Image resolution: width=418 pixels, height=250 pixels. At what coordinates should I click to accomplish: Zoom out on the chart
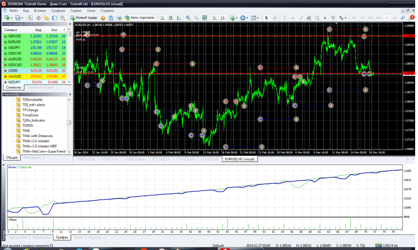pos(196,18)
